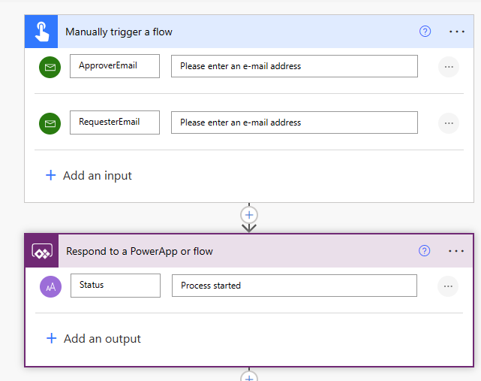Click the ApproverEmail envelope icon
The image size is (481, 381).
coord(50,67)
